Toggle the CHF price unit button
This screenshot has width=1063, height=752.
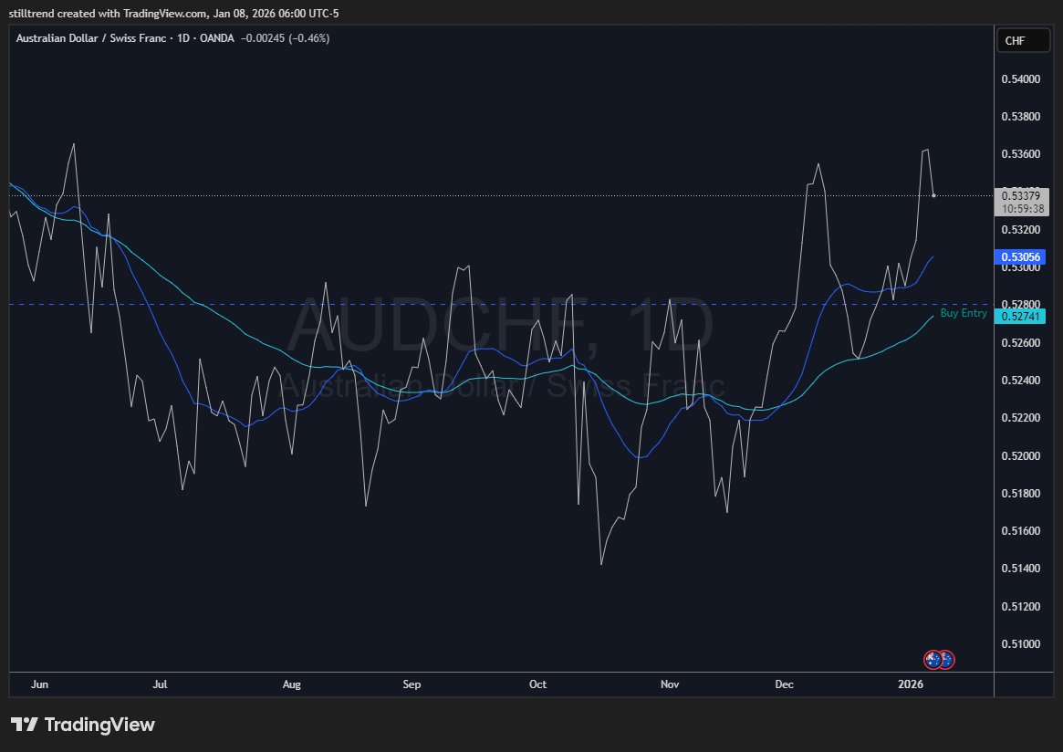[1023, 40]
